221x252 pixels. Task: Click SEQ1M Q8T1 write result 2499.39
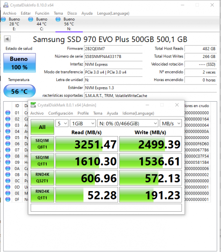pos(150,144)
